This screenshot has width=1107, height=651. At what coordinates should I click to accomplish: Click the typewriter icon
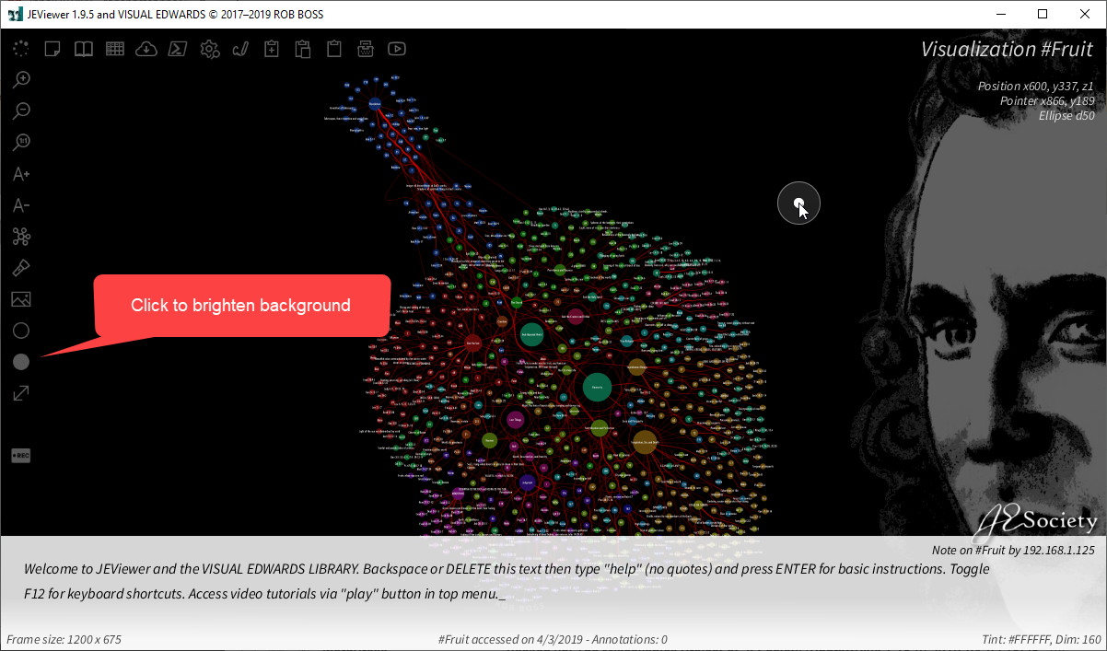click(x=366, y=49)
